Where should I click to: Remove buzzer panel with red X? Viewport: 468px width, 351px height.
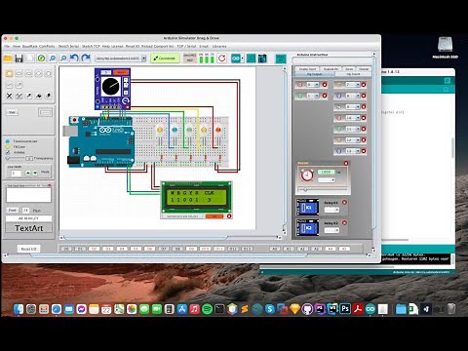(346, 163)
